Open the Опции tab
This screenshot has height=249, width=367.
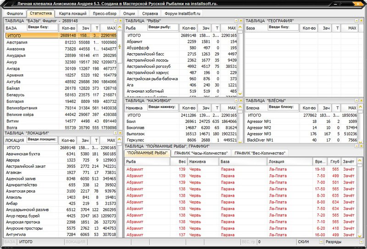(x=129, y=14)
